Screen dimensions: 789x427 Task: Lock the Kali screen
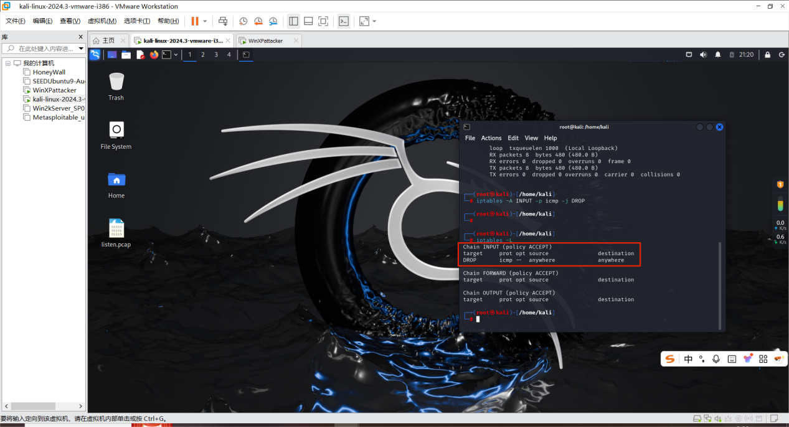768,55
